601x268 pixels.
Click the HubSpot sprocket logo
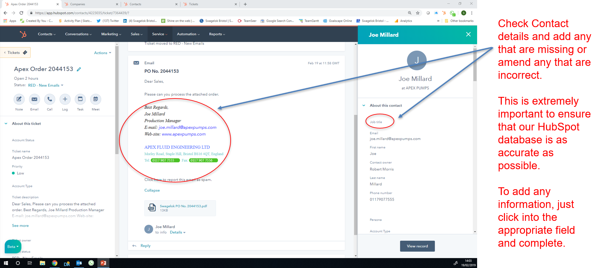tap(23, 34)
